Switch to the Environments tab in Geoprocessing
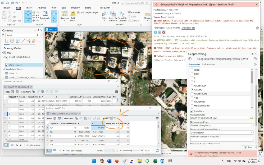264x165 pixels. point(208,65)
